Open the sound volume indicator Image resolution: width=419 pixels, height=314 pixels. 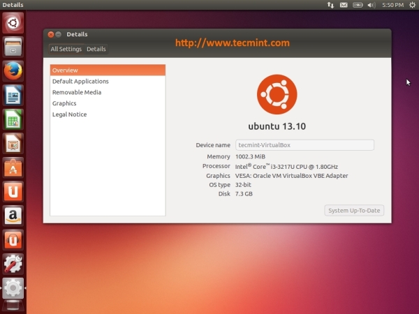point(372,5)
